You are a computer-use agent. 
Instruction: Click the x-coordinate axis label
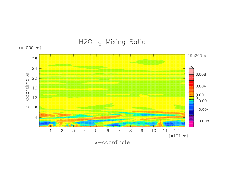tap(112, 143)
